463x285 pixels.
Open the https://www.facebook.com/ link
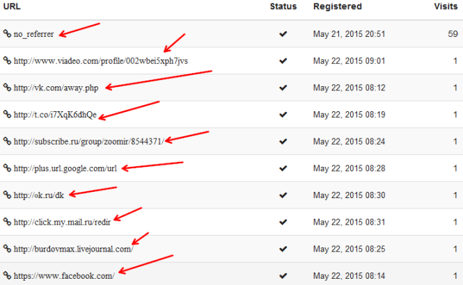pyautogui.click(x=64, y=276)
